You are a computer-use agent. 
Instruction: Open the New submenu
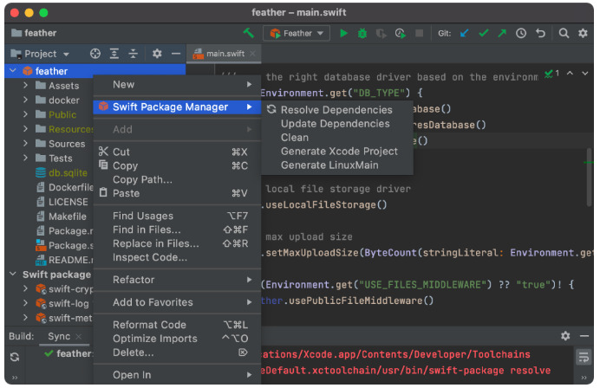coord(177,85)
